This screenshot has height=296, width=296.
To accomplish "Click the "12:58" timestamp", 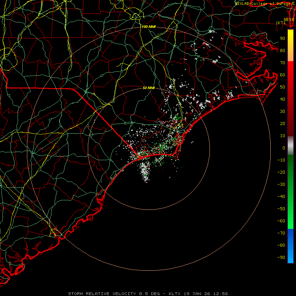I will coord(221,294).
